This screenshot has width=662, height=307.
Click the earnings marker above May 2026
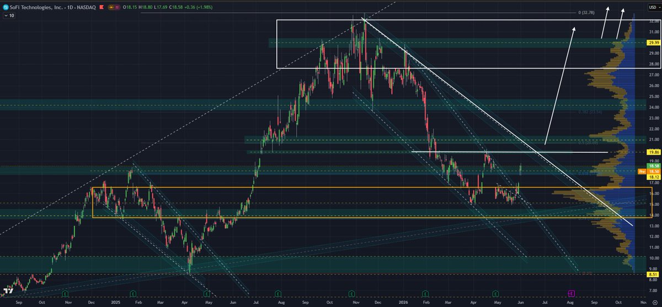pyautogui.click(x=495, y=293)
